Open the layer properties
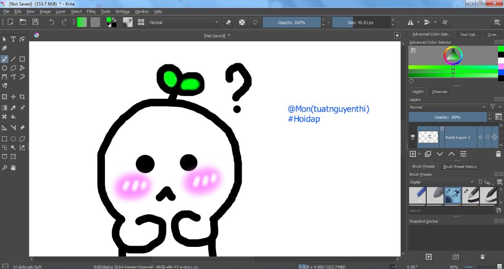The height and width of the screenshot is (269, 504). point(463,154)
